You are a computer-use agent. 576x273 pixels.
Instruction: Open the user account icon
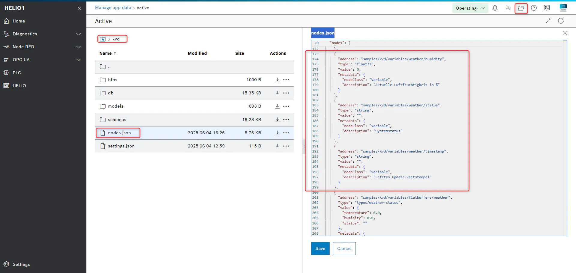[508, 8]
